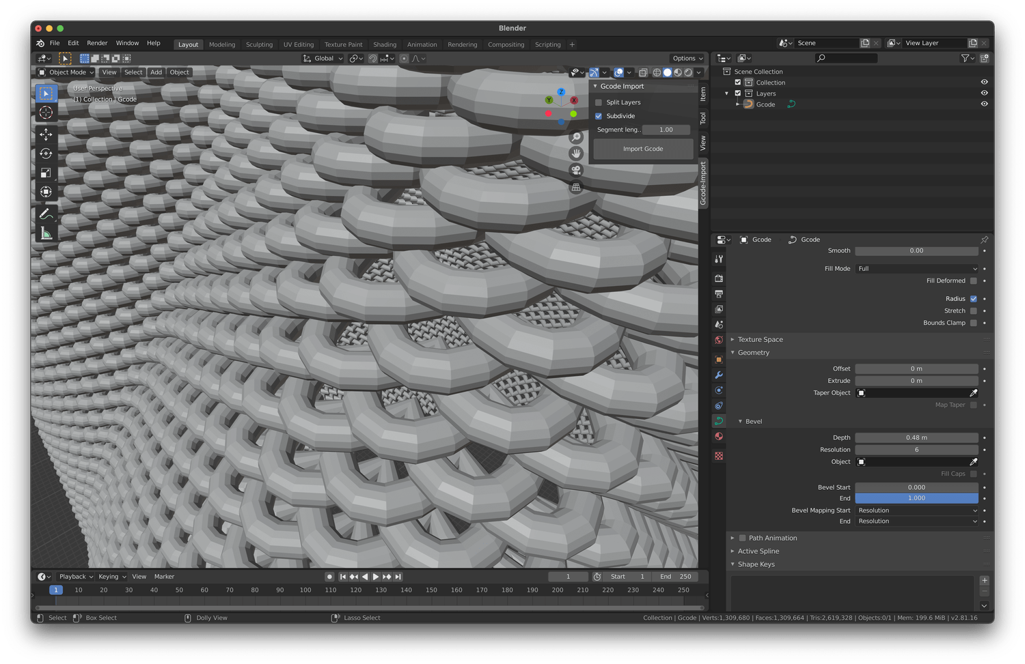Switch to the Sculpting workspace tab
The width and height of the screenshot is (1025, 664).
[259, 44]
